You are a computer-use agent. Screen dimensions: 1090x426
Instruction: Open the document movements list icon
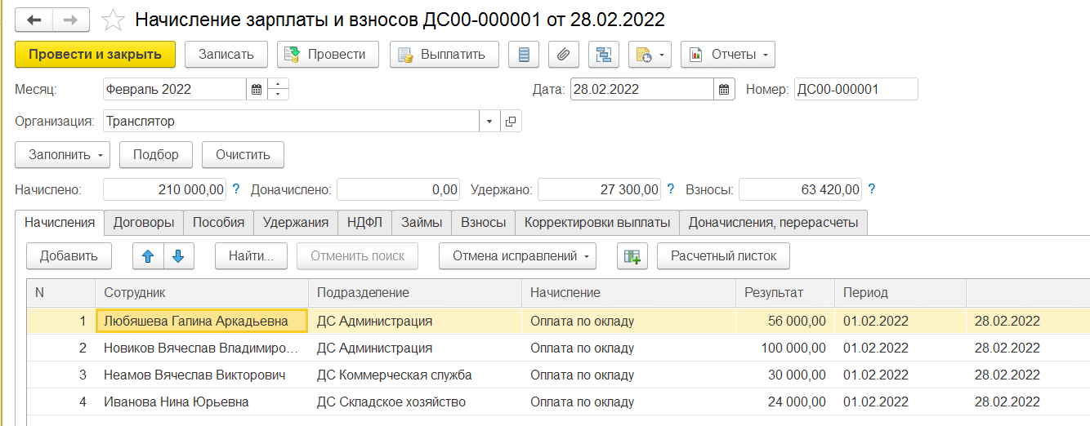(x=524, y=55)
